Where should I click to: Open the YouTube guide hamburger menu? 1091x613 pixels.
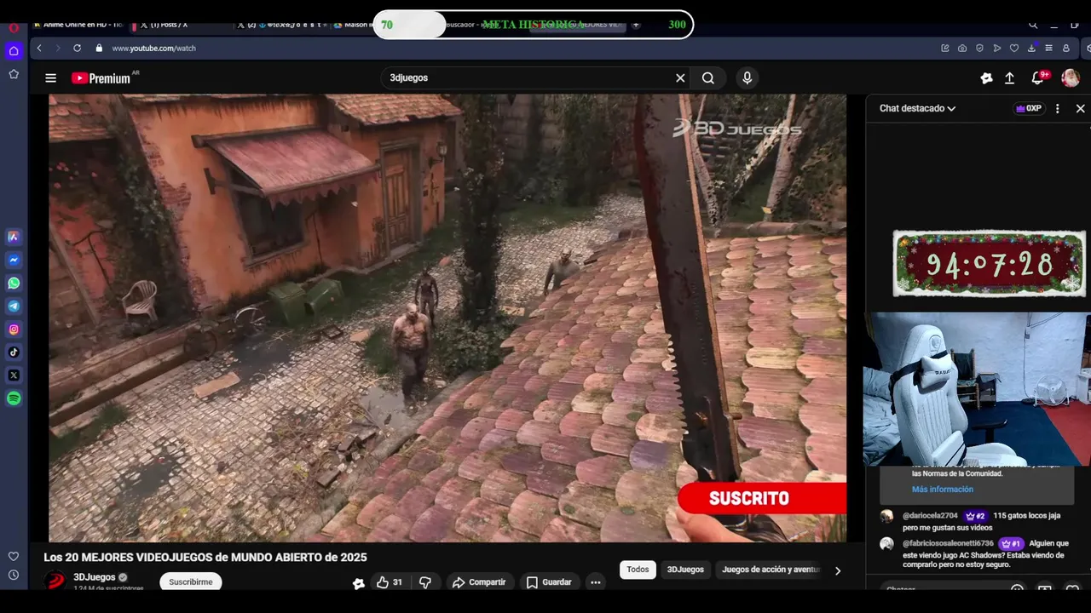pyautogui.click(x=50, y=78)
